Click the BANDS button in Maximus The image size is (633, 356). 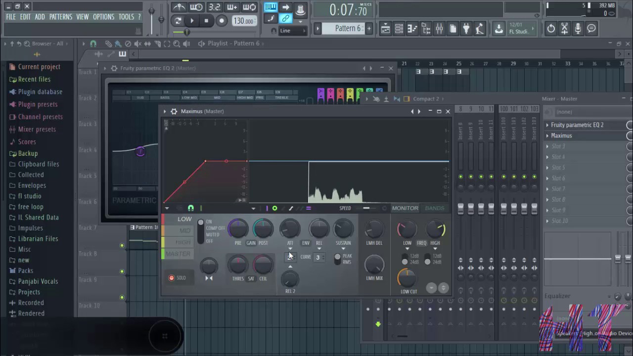pyautogui.click(x=435, y=208)
